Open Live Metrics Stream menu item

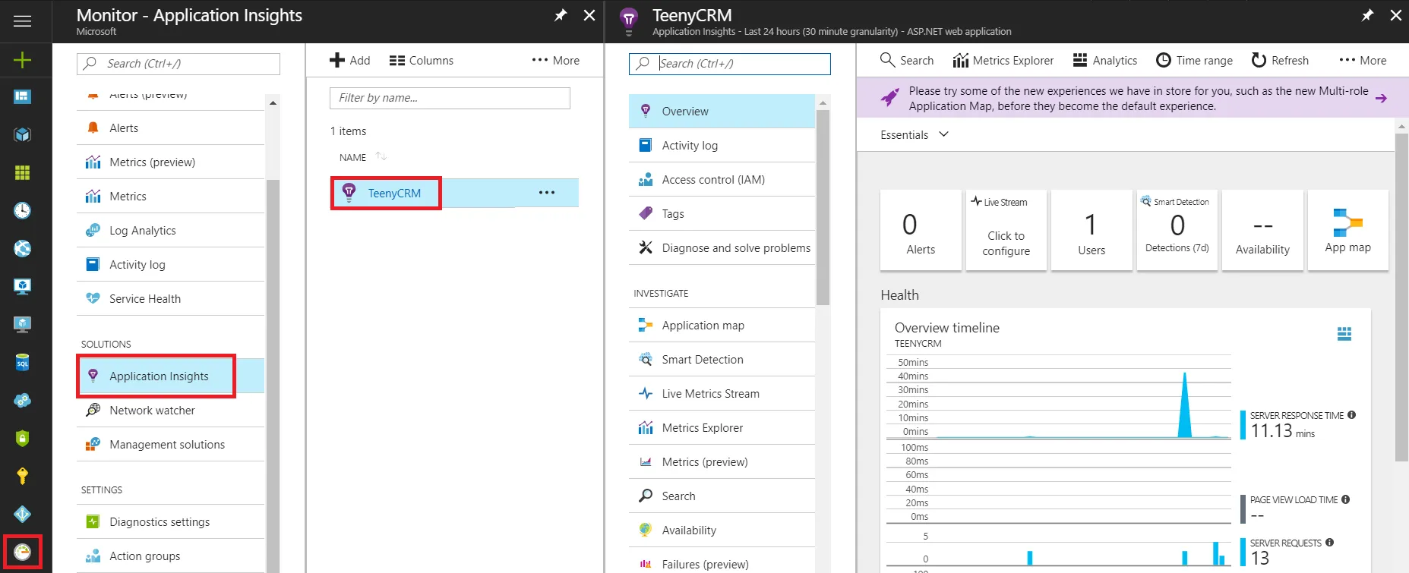pos(709,393)
